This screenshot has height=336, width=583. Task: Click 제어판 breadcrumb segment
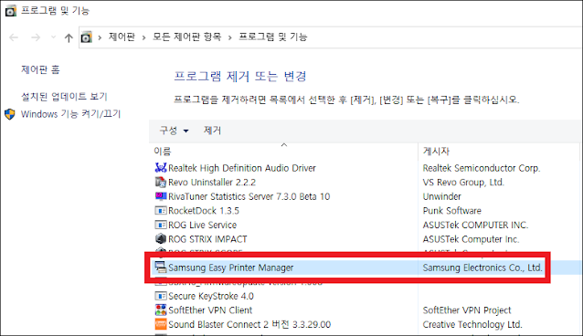(122, 37)
